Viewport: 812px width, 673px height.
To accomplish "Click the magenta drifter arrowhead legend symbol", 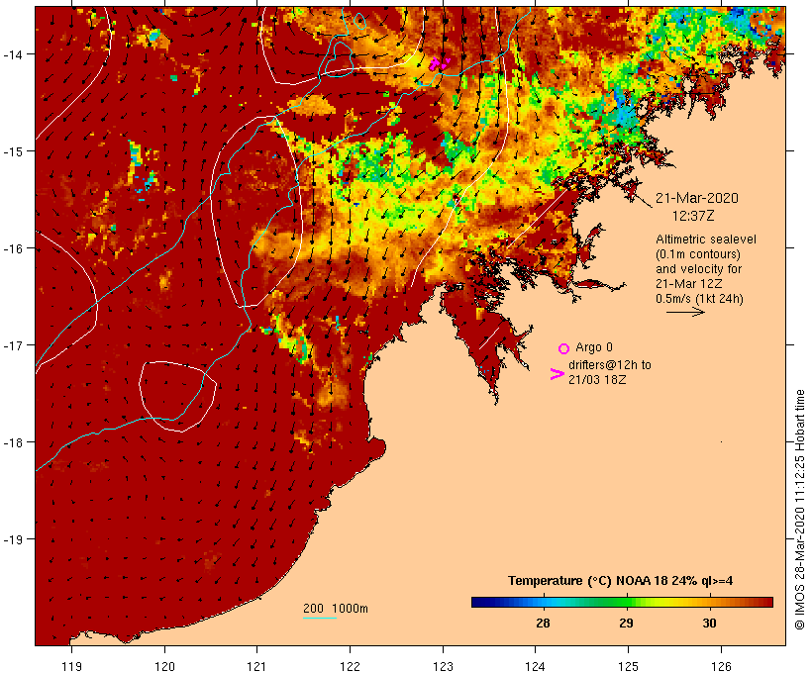I will click(x=557, y=374).
